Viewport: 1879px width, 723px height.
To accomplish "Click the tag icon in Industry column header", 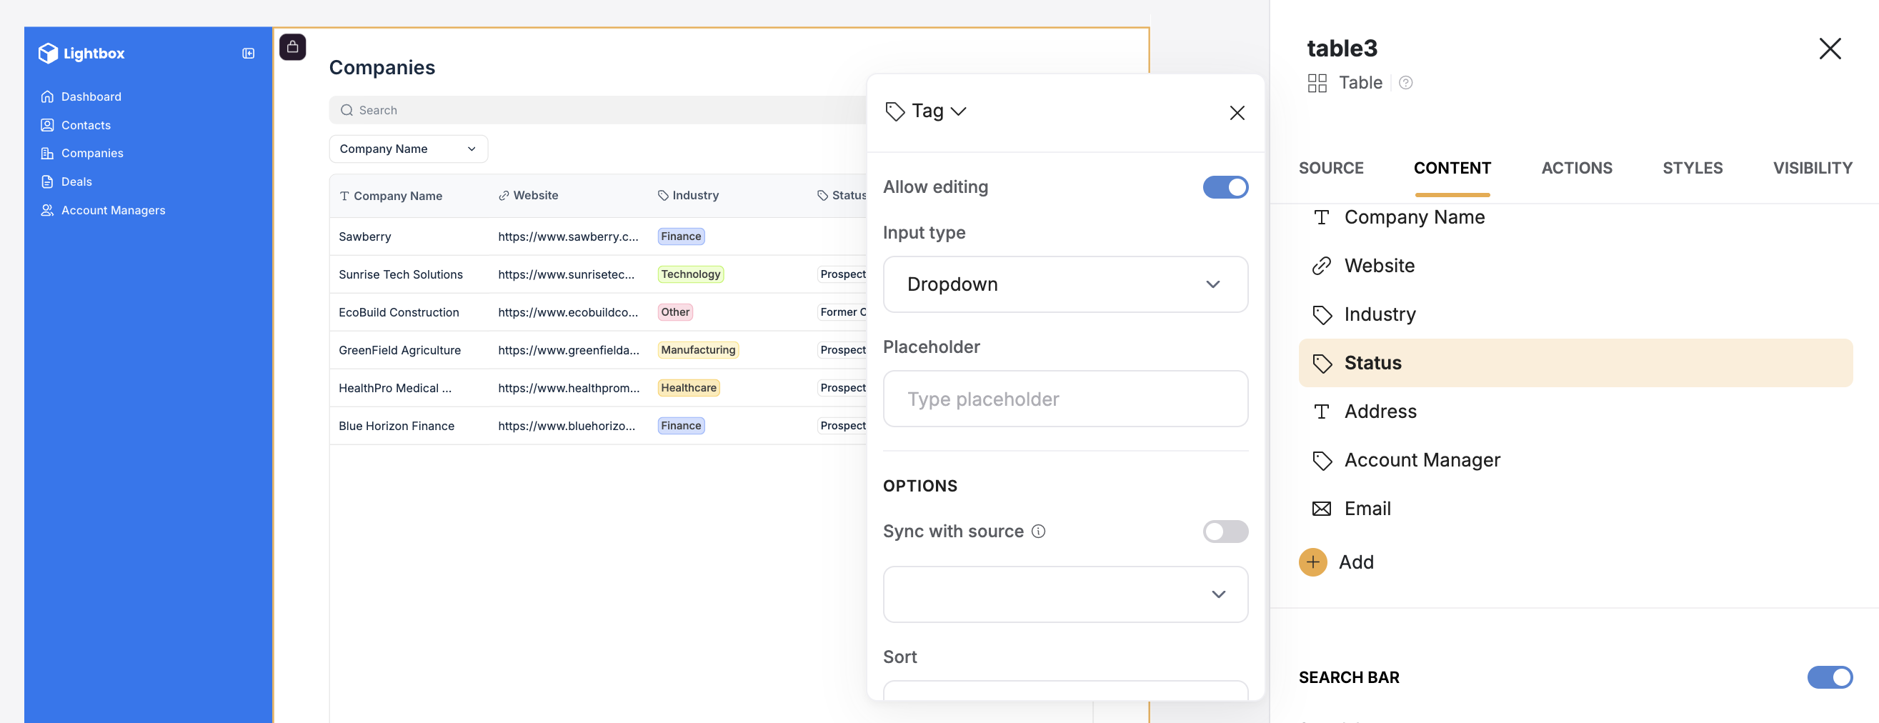I will click(663, 196).
